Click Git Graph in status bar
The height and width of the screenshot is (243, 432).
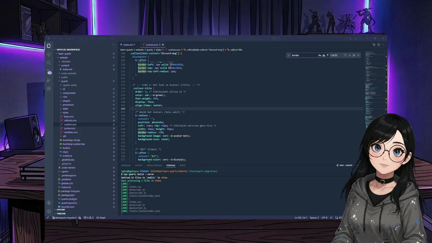pyautogui.click(x=101, y=218)
